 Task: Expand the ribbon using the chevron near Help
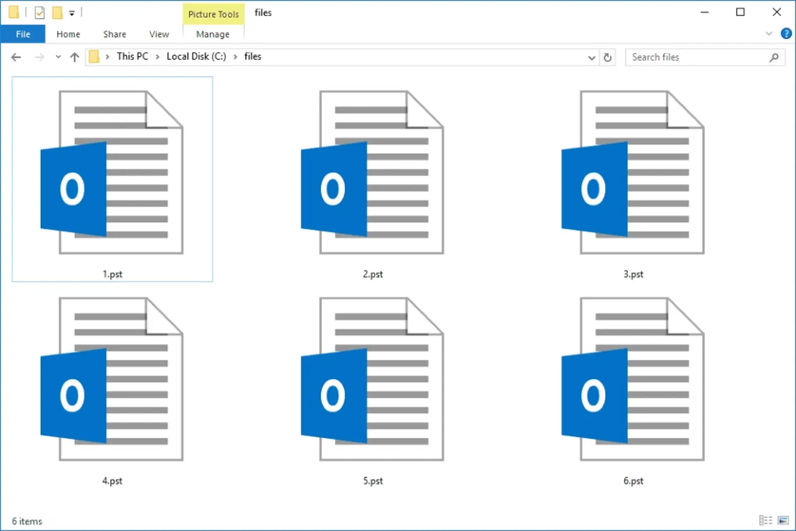(x=770, y=34)
